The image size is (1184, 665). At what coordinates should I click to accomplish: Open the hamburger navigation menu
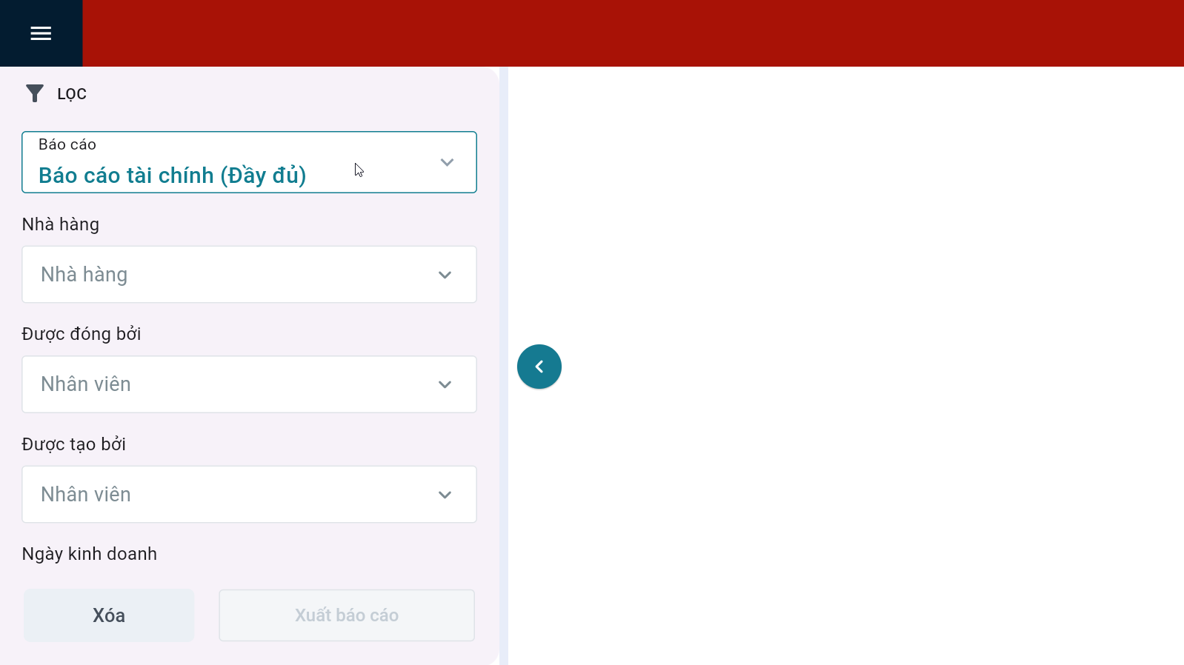41,33
